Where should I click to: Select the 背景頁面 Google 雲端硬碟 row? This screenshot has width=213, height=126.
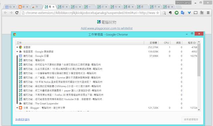coord(106,52)
